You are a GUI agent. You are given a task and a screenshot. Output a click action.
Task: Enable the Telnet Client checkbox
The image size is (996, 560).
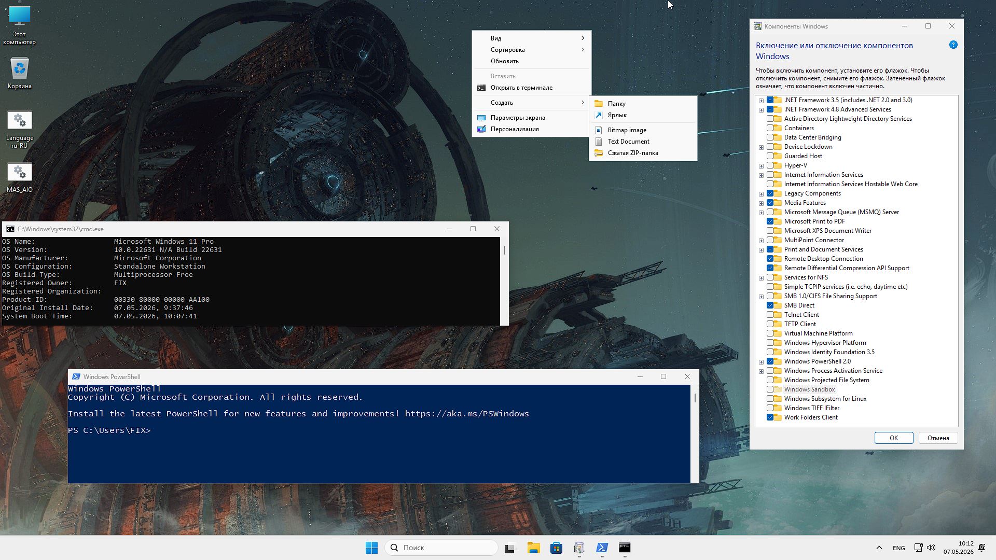[770, 315]
